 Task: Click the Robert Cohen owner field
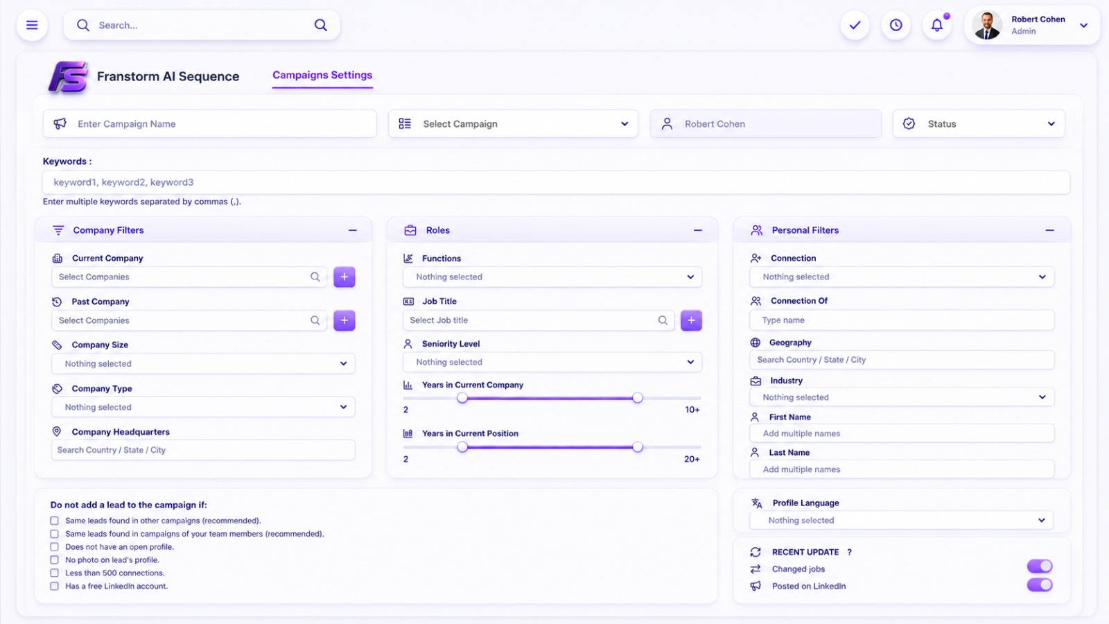tap(766, 123)
